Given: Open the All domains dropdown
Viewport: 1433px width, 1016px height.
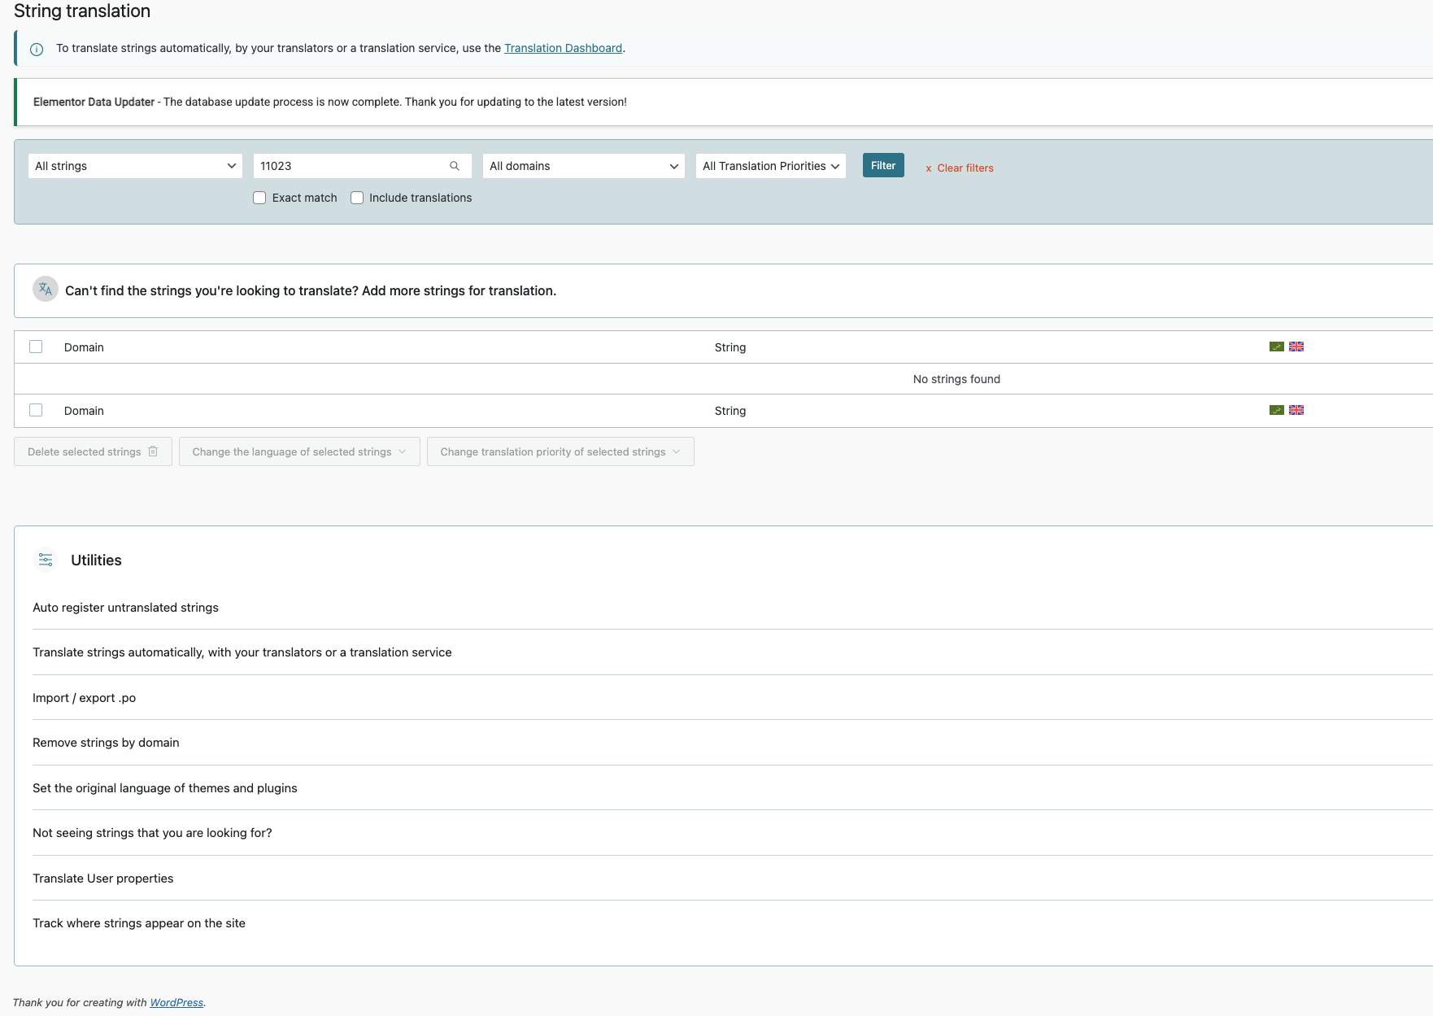Looking at the screenshot, I should click(x=583, y=166).
